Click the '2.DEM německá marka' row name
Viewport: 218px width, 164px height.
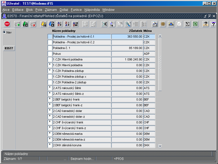82,134
